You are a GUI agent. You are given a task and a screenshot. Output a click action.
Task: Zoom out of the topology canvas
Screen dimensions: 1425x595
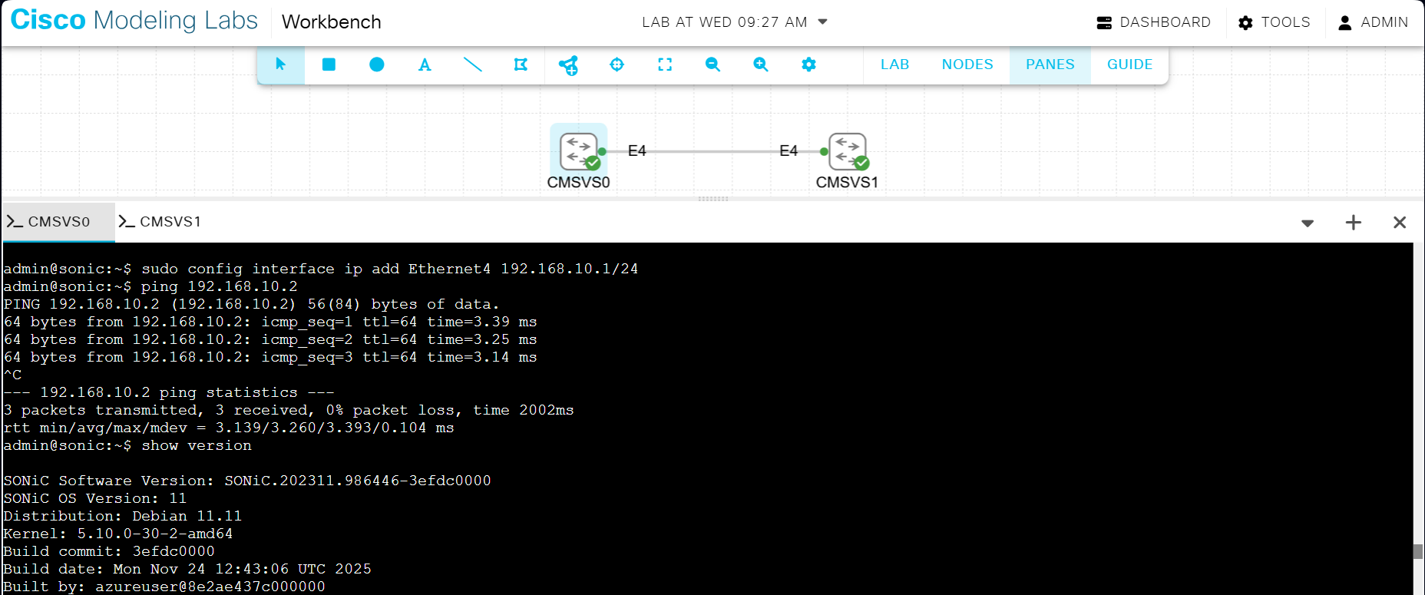(712, 64)
